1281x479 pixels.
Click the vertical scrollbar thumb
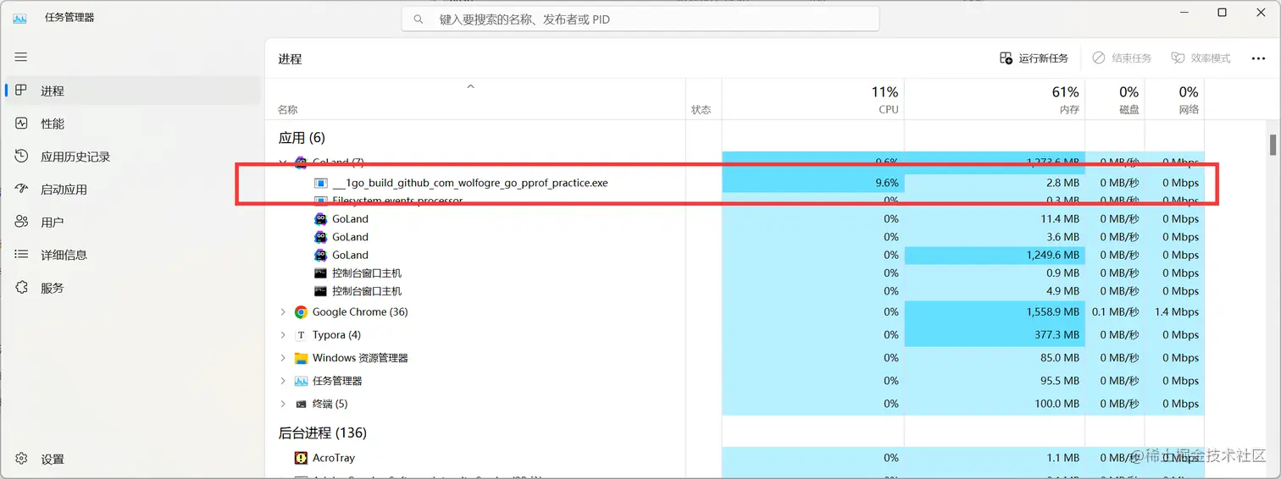point(1273,145)
